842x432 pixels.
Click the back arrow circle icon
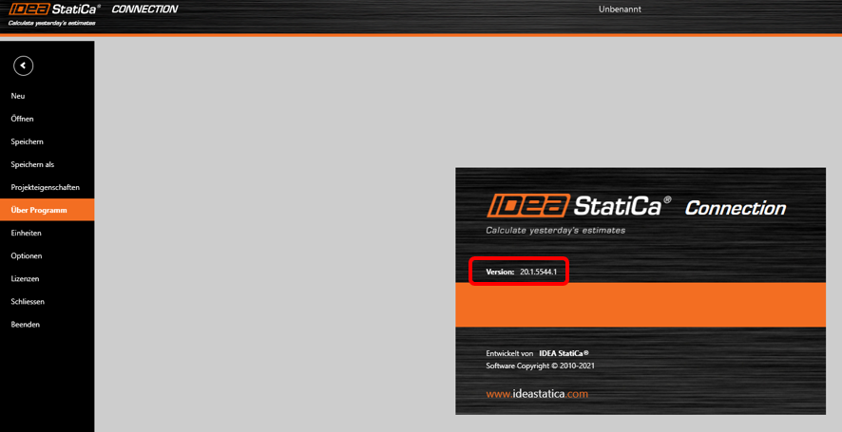(23, 66)
